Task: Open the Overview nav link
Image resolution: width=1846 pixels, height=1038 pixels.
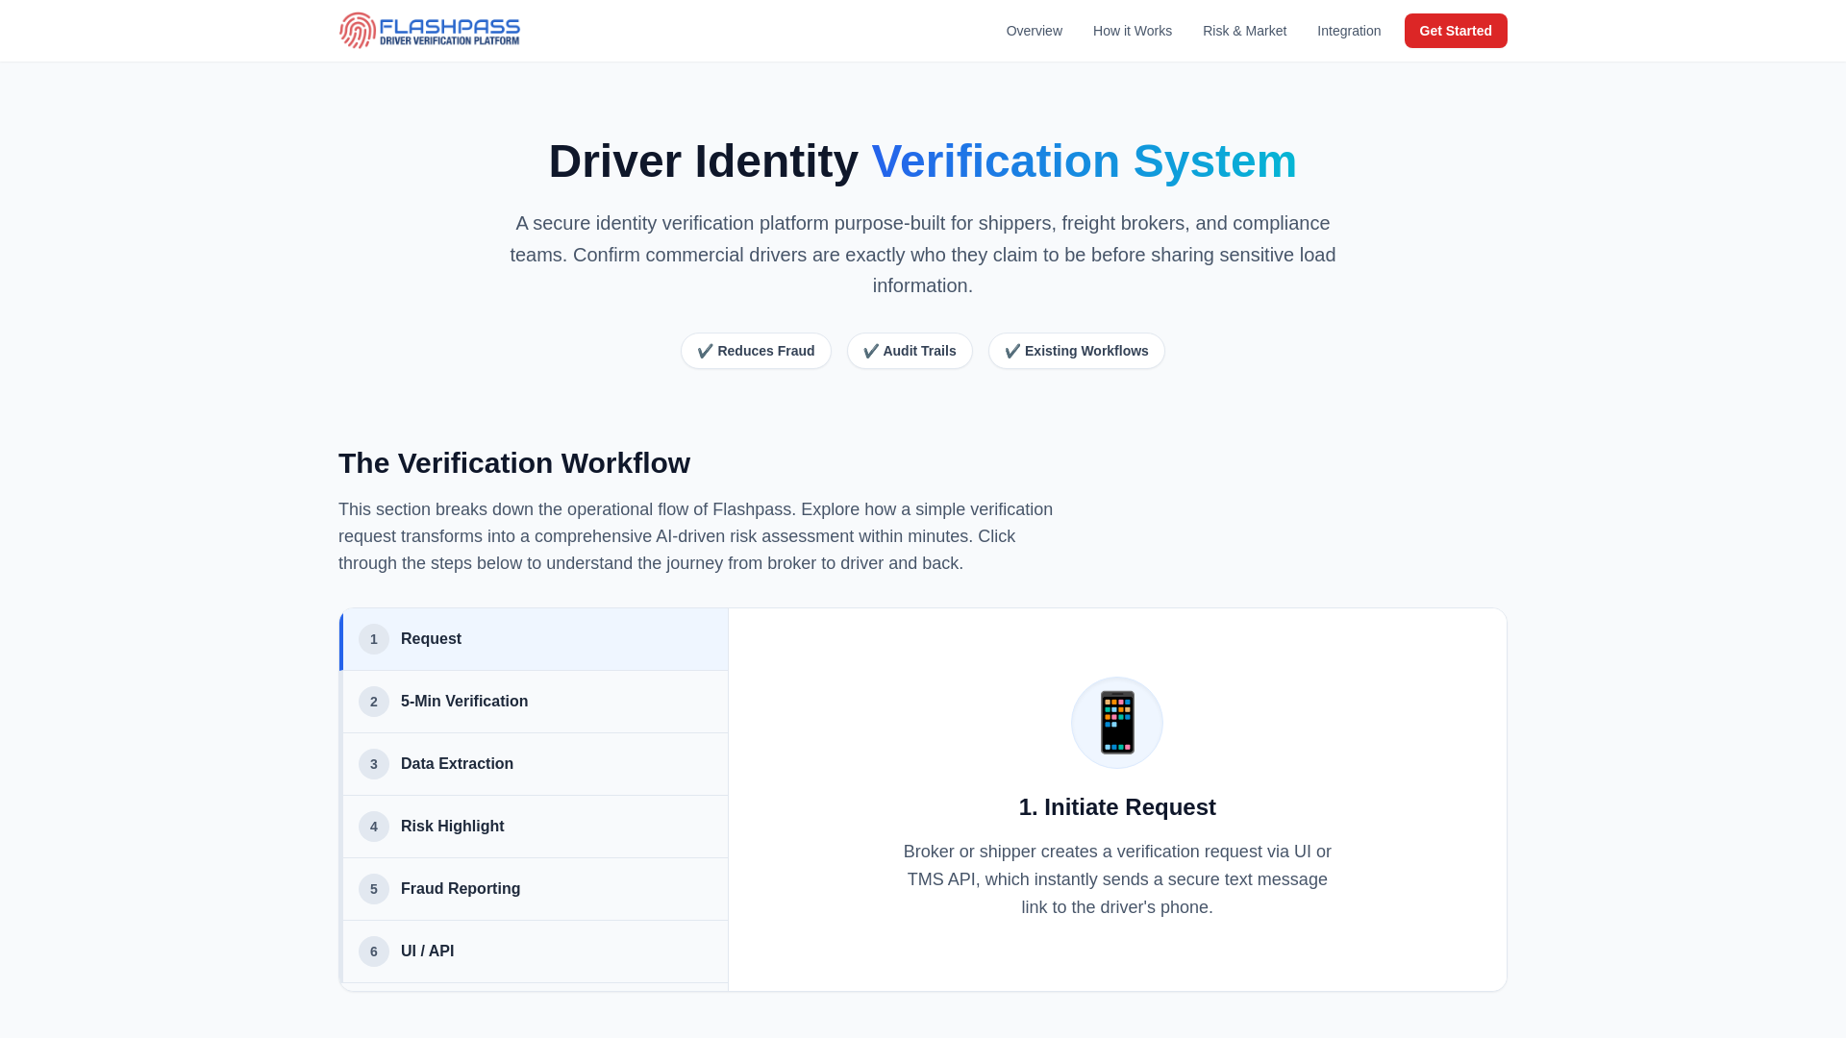Action: (x=1035, y=31)
